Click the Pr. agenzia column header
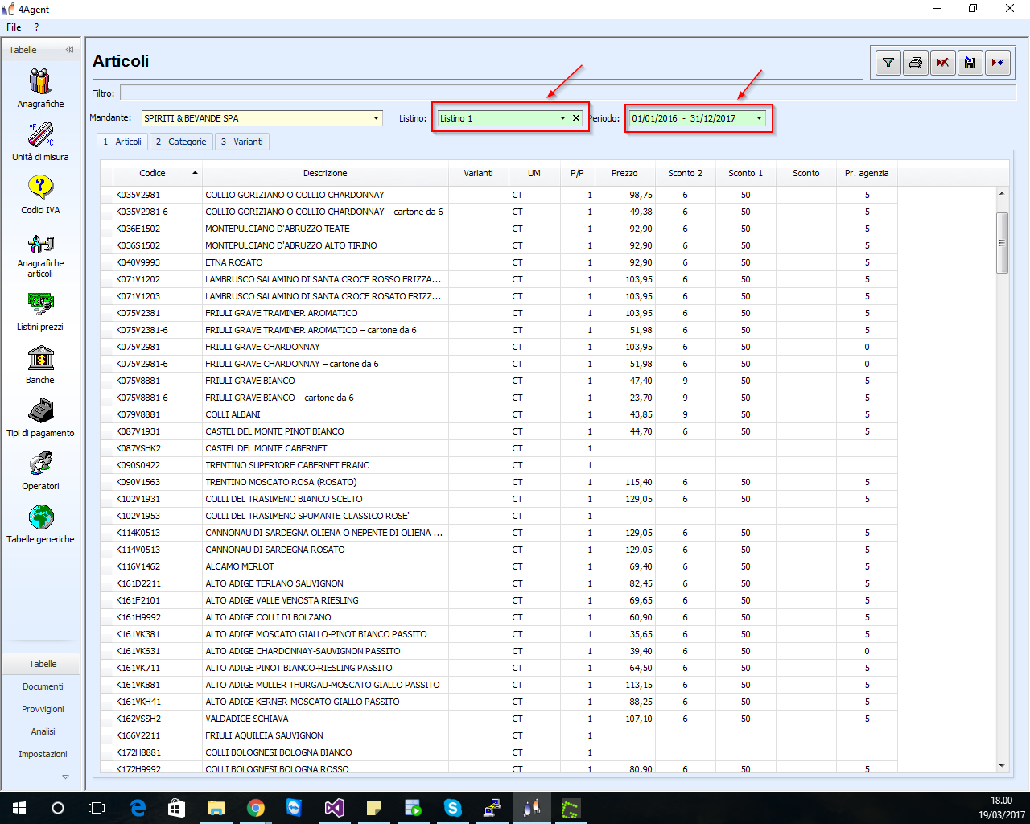 (867, 173)
